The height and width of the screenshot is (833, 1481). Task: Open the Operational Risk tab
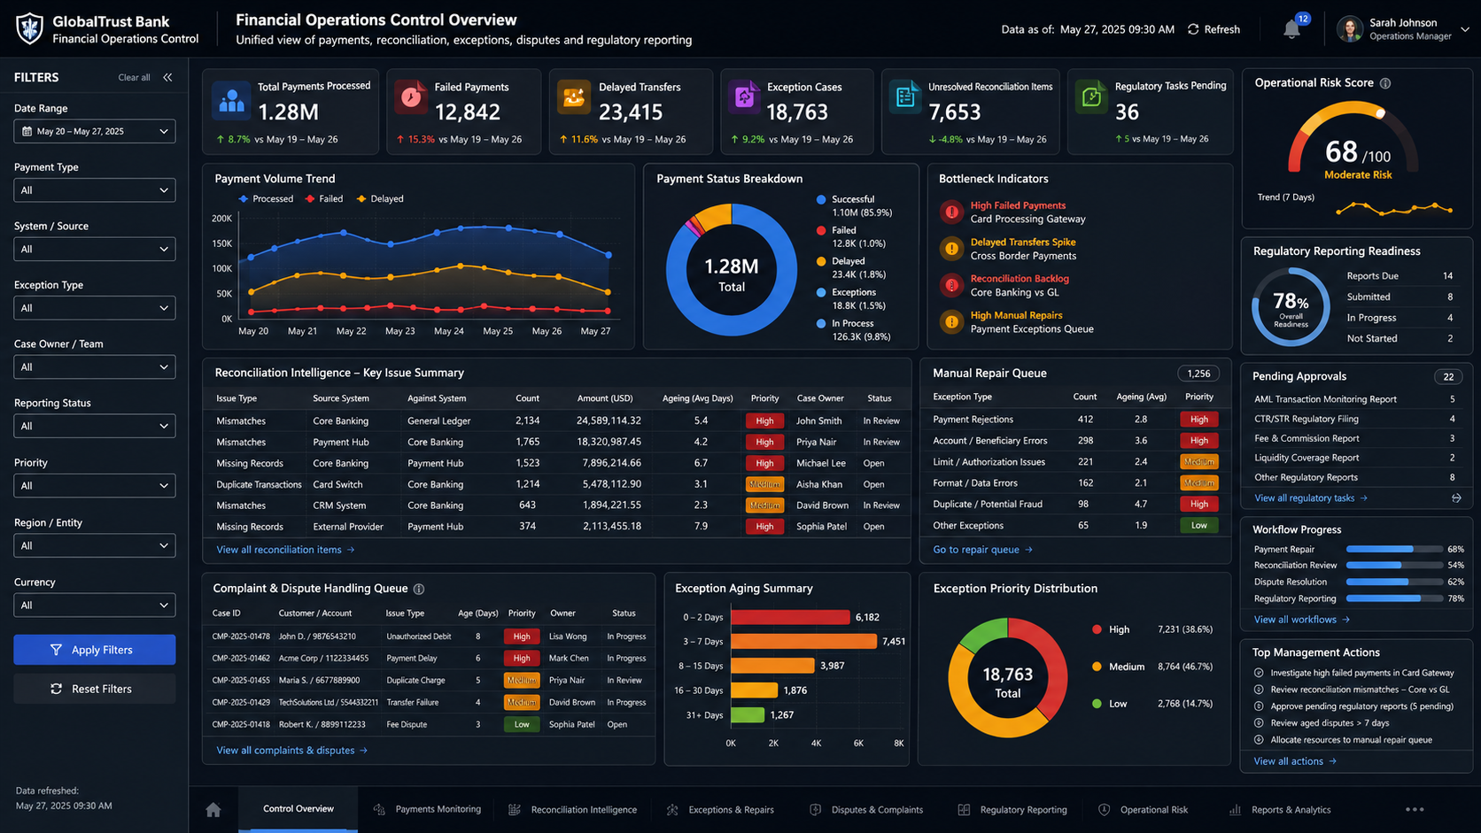(x=1144, y=809)
